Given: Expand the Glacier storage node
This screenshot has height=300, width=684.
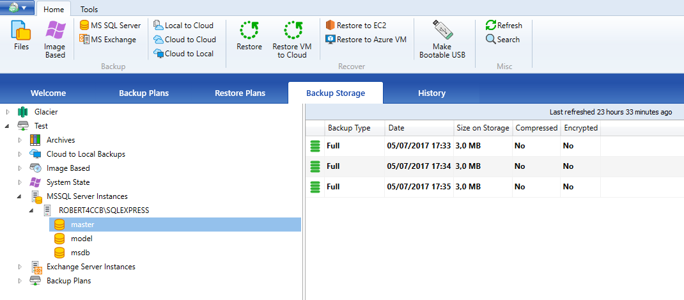Looking at the screenshot, I should [x=8, y=112].
